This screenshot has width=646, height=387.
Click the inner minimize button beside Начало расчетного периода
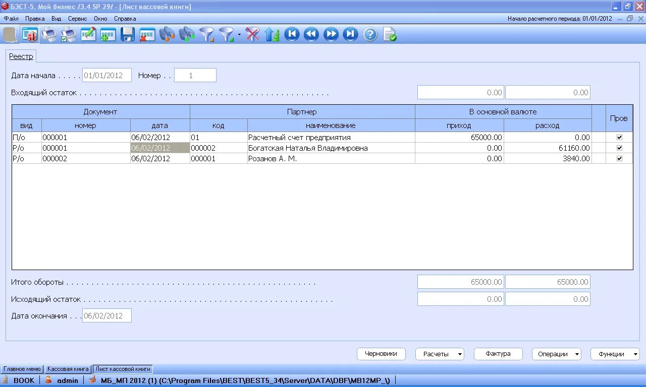(x=619, y=18)
